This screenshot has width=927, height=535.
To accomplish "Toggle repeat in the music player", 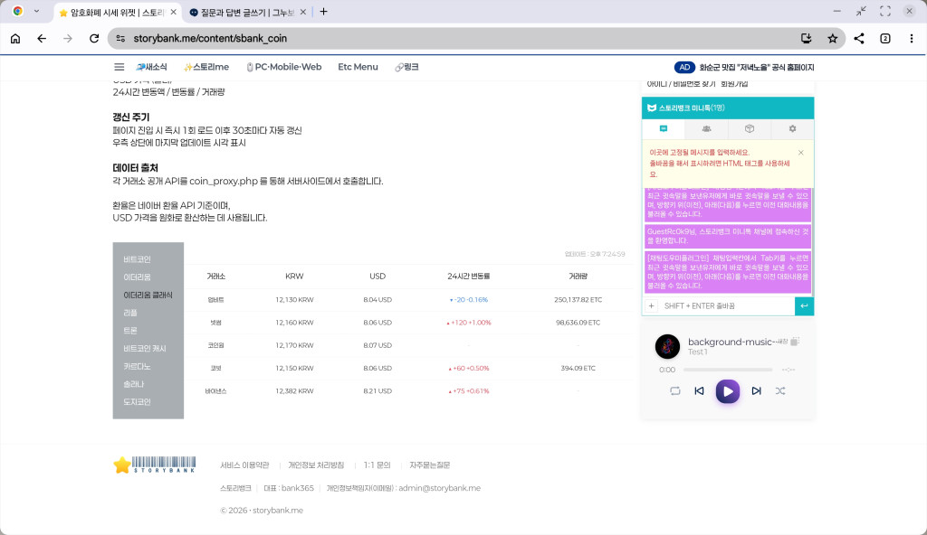I will [675, 391].
